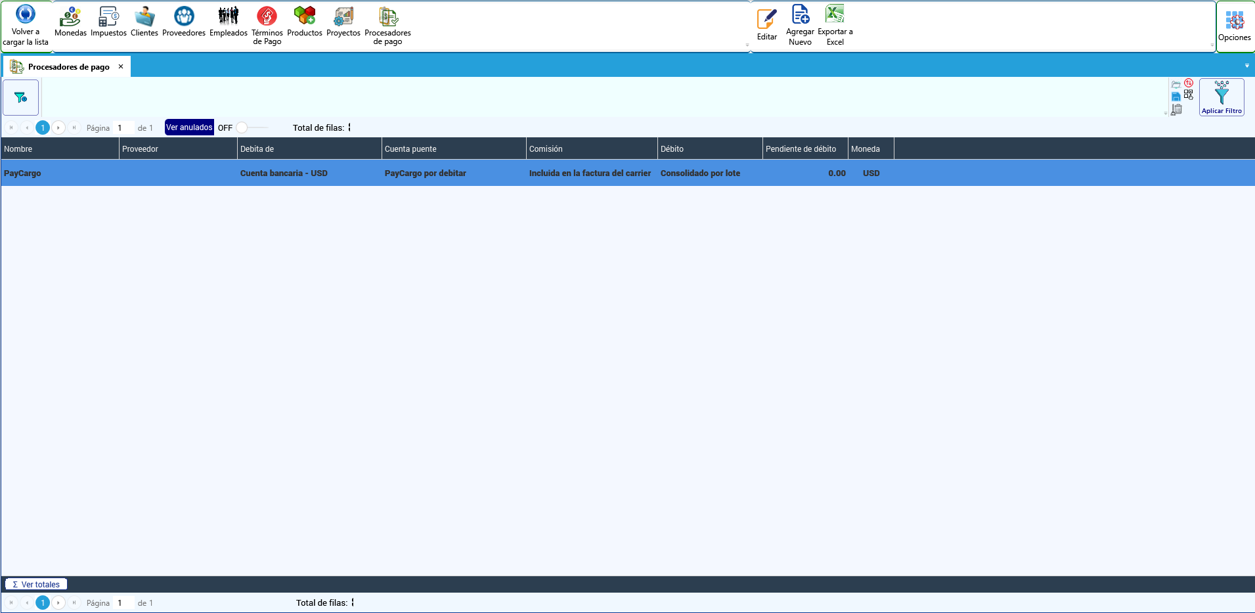The height and width of the screenshot is (613, 1255).
Task: Clear filters with the trash broom icon
Action: pos(1177,109)
